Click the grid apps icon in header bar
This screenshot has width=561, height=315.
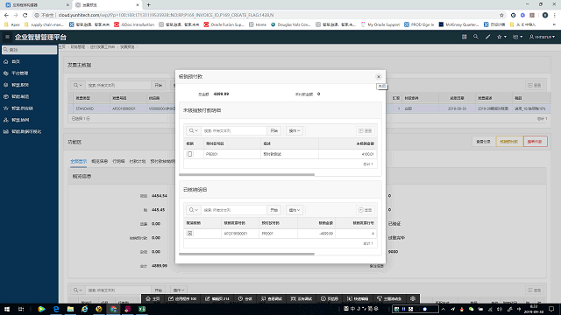pyautogui.click(x=464, y=37)
